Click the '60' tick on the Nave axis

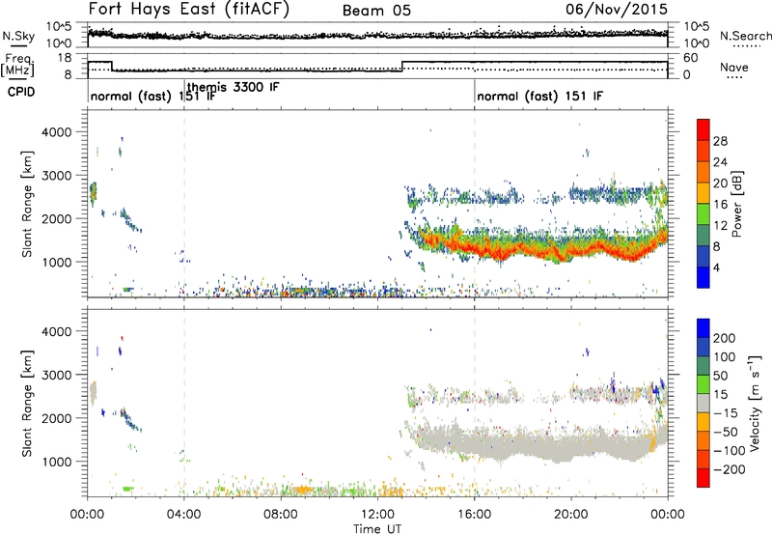pyautogui.click(x=691, y=58)
